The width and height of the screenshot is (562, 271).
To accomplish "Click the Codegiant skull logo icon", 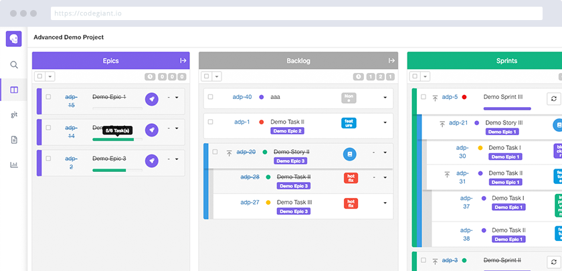I will (13, 39).
